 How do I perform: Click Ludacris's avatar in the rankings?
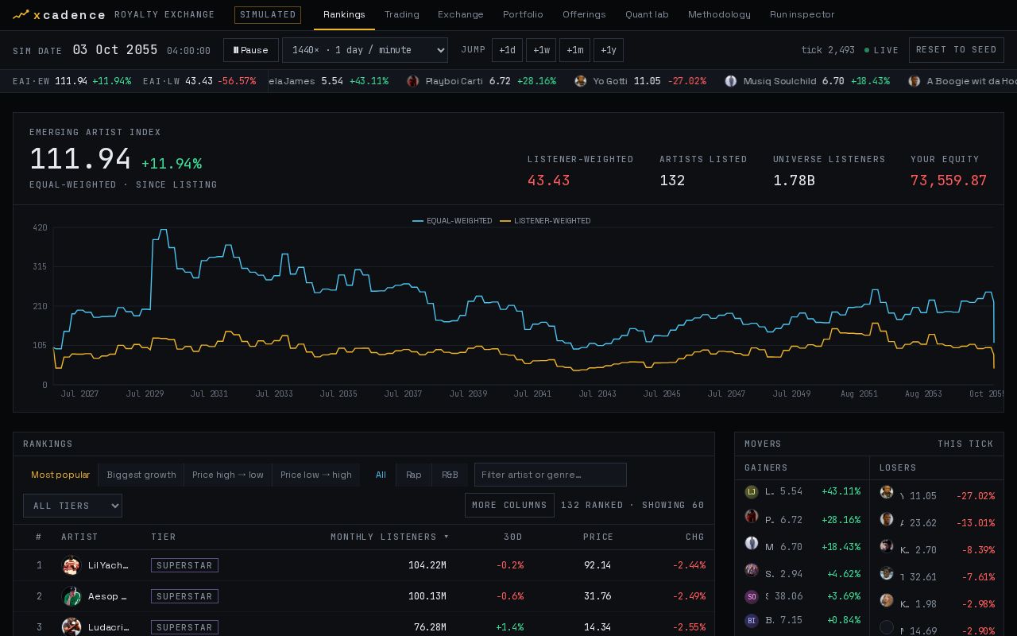(x=72, y=627)
